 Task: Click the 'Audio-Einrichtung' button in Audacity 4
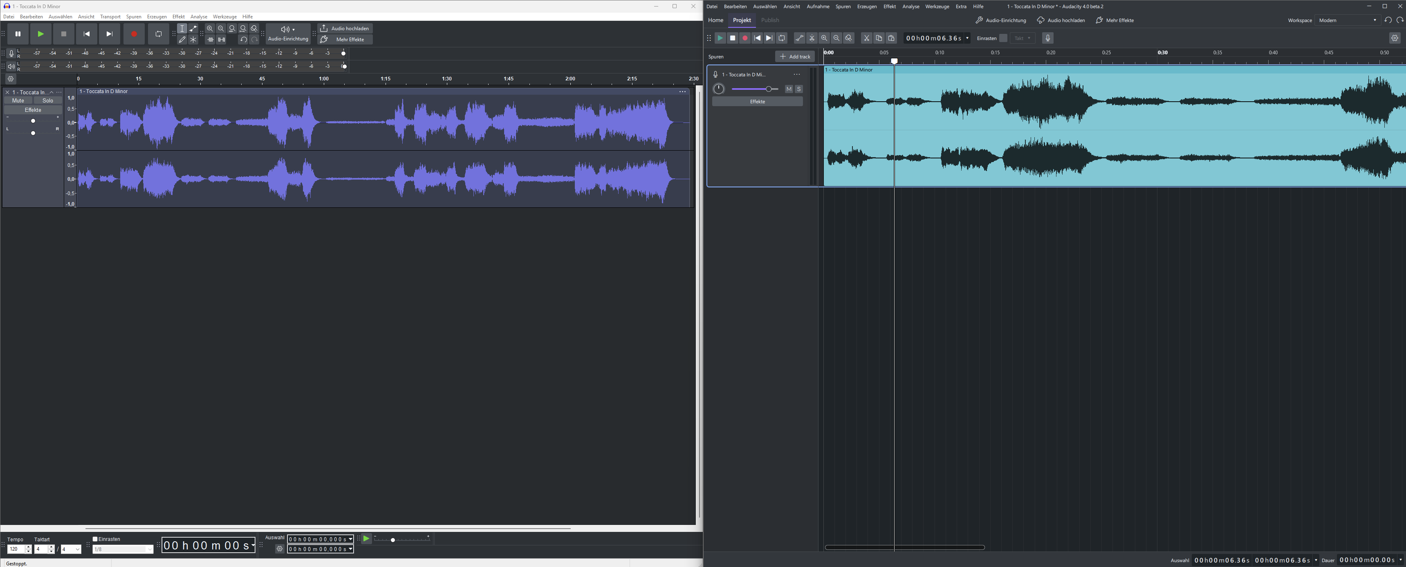(1000, 20)
